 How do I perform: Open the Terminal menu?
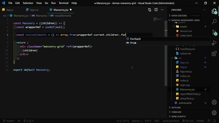pyautogui.click(x=64, y=3)
